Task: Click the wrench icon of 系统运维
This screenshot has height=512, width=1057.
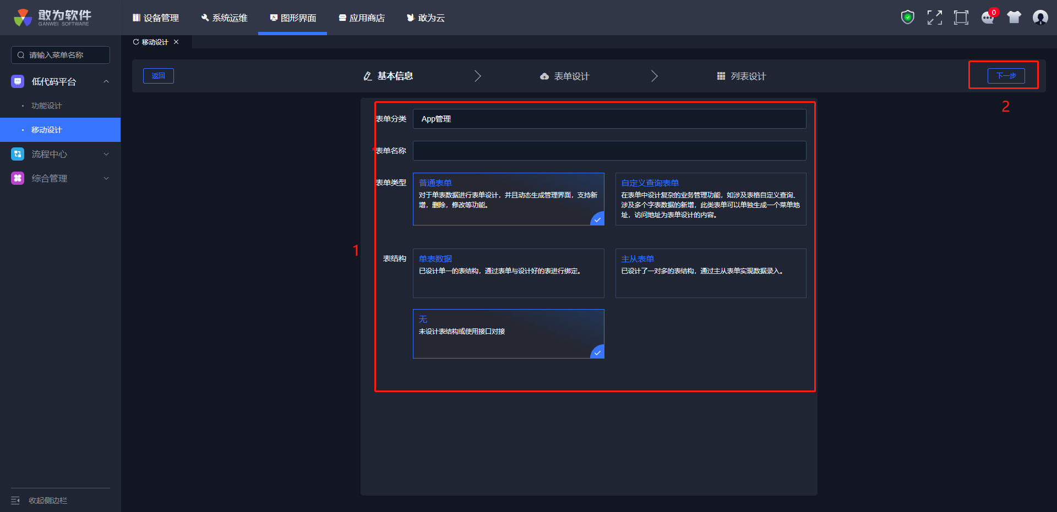Action: click(x=205, y=18)
